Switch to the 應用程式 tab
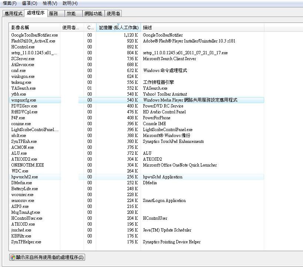This screenshot has height=267, width=303. point(13,14)
